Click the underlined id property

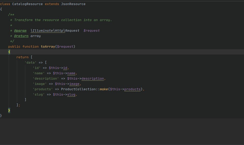click(x=65, y=68)
